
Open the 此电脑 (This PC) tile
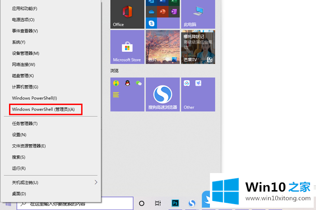coord(198,14)
